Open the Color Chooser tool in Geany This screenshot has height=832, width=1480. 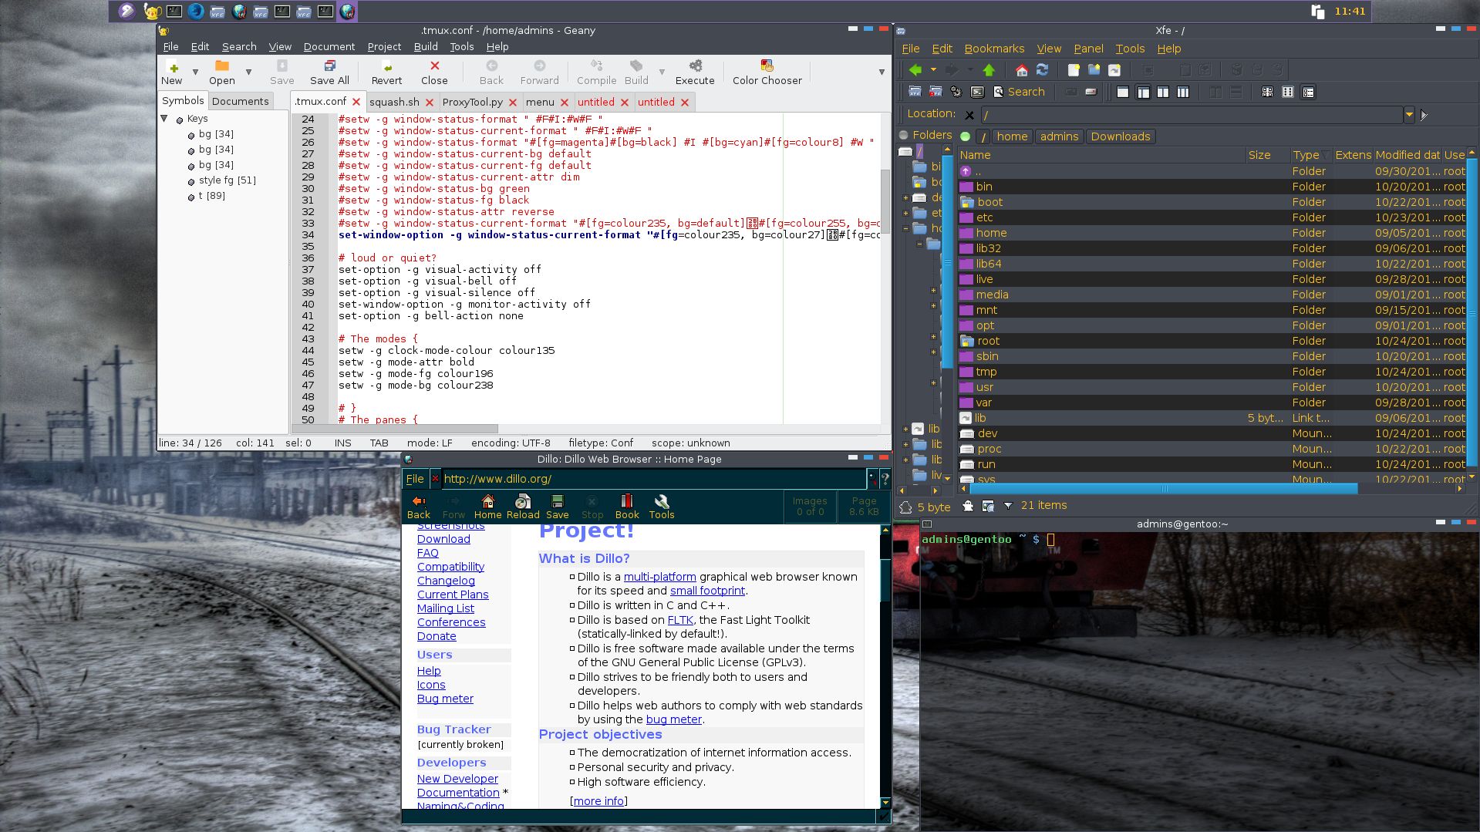pos(767,72)
